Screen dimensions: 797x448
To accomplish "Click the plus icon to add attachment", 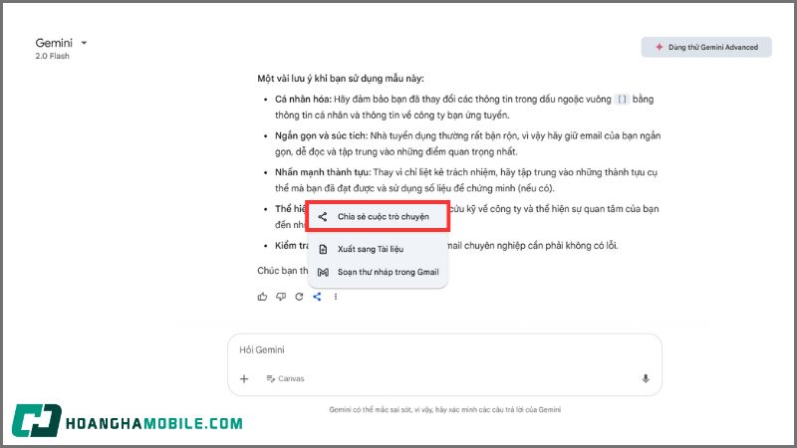I will pyautogui.click(x=244, y=378).
